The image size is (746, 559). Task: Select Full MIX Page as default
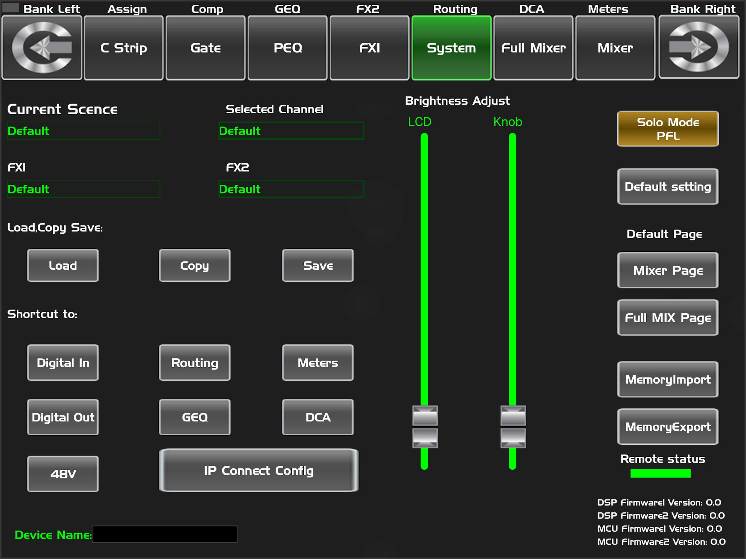pos(667,317)
